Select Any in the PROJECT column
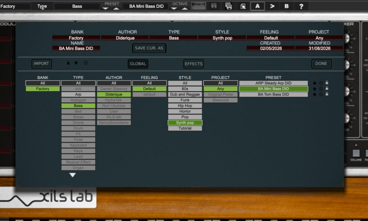The height and width of the screenshot is (221, 368). tap(220, 89)
